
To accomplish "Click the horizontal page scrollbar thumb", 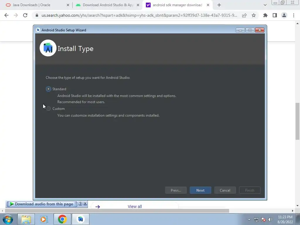I will pos(117,211).
